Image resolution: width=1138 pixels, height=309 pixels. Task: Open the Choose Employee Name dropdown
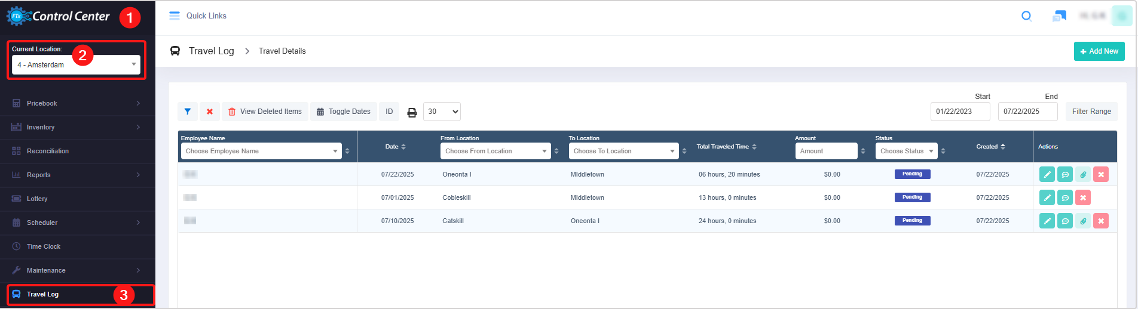click(261, 152)
